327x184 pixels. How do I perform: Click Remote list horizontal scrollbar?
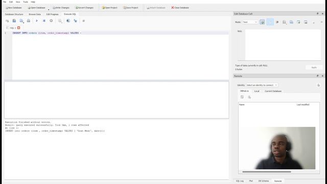267,172
